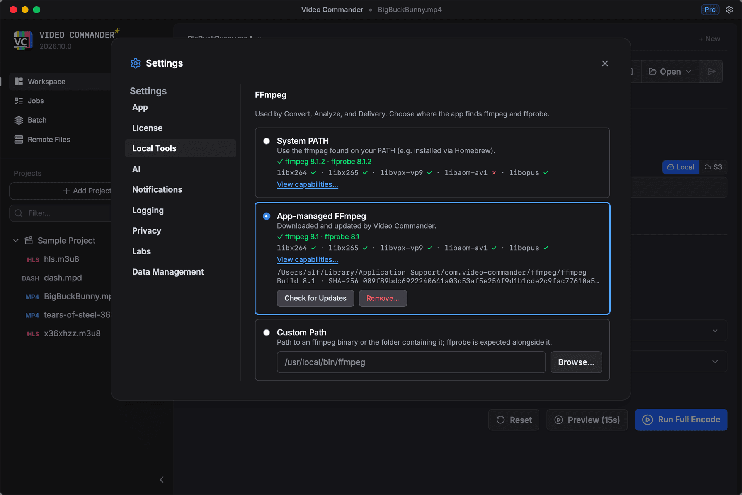742x495 pixels.
Task: Click the Jobs list icon in sidebar
Action: pos(19,101)
